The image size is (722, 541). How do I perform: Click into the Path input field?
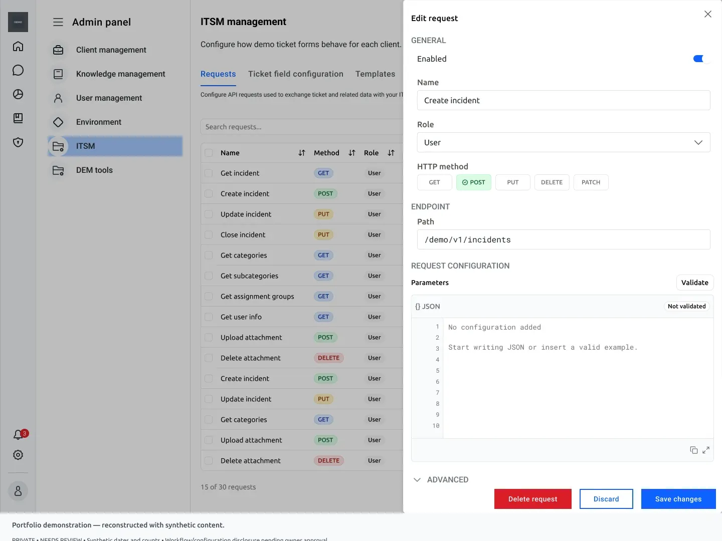564,239
